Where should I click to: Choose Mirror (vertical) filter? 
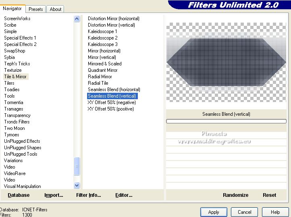click(102, 57)
